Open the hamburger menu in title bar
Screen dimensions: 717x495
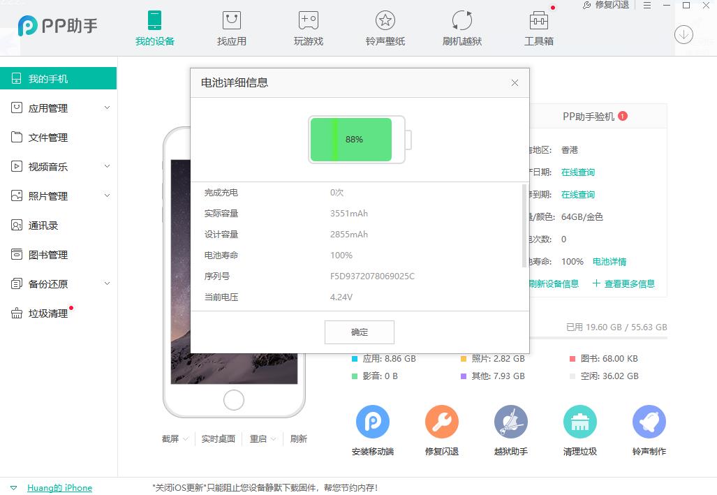647,6
